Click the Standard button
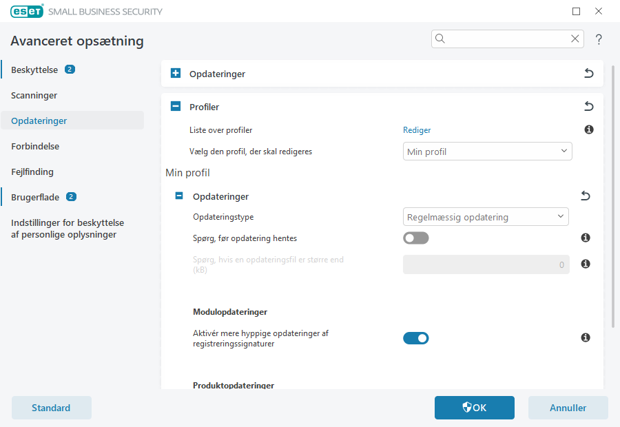 click(x=51, y=408)
